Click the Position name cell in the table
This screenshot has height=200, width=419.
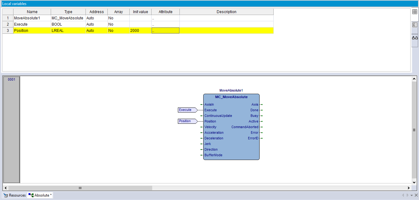(32, 31)
